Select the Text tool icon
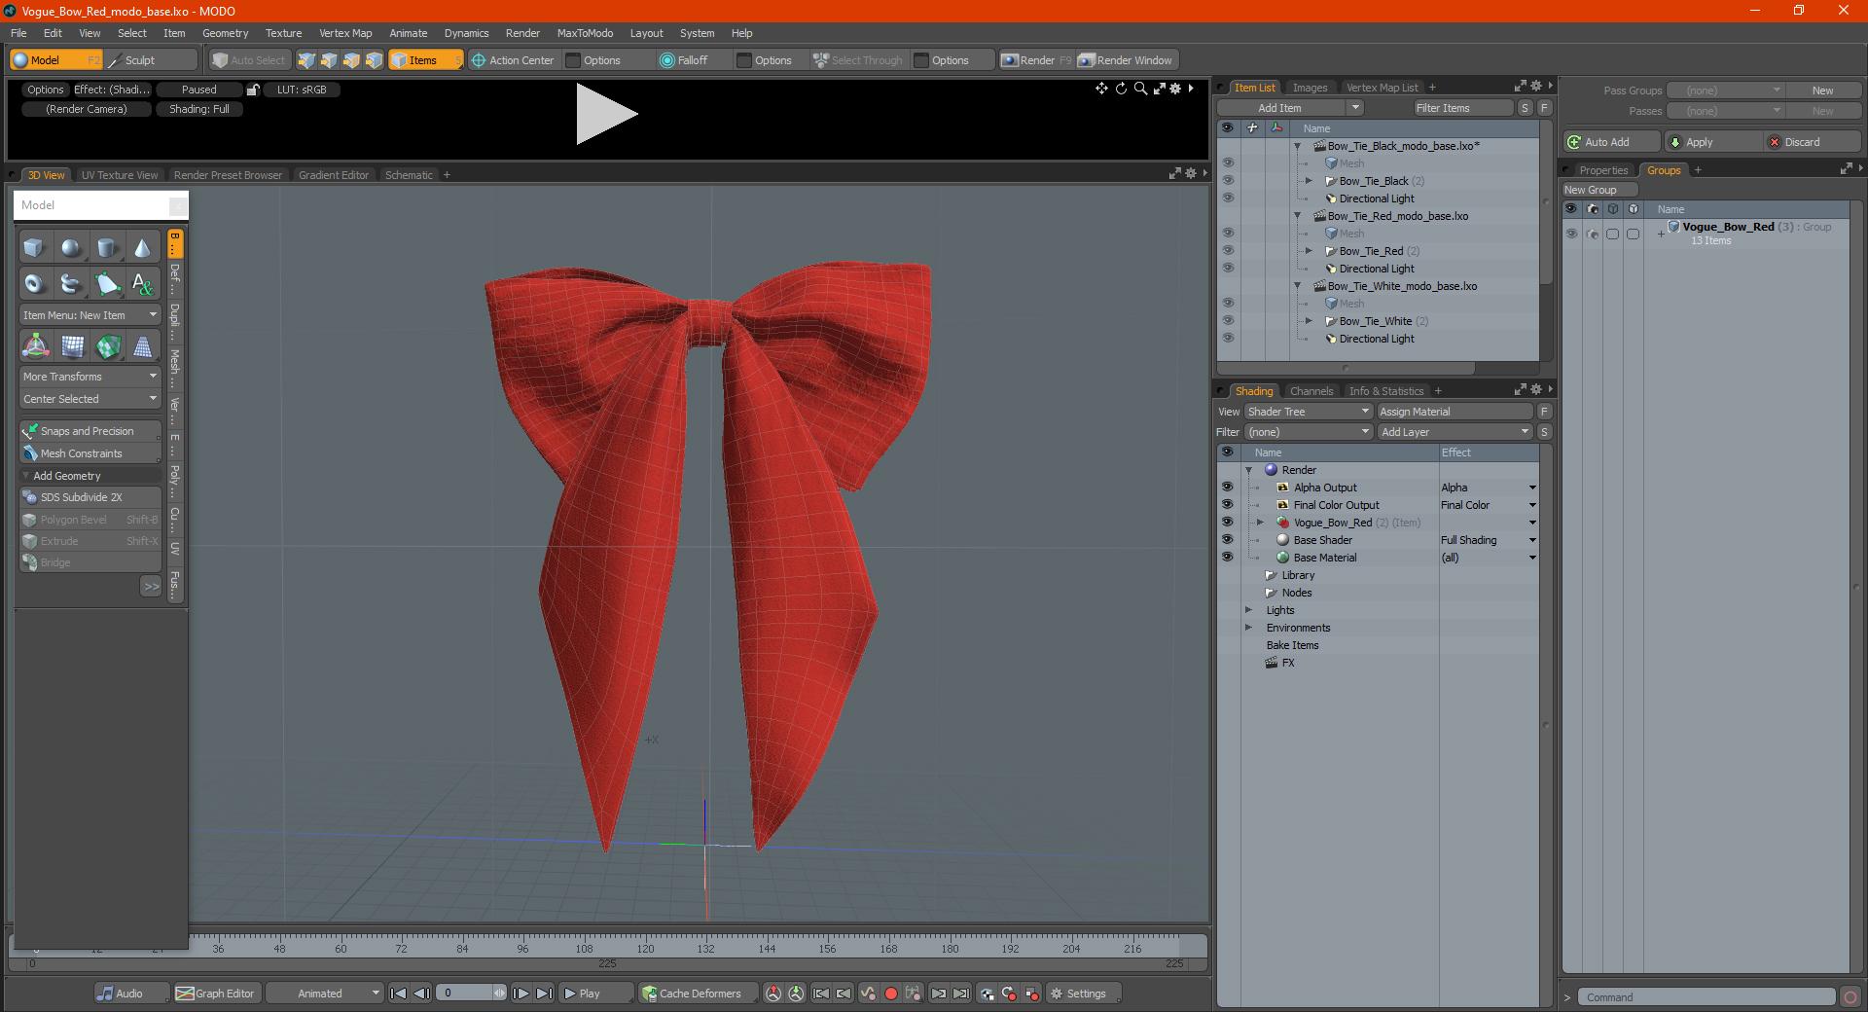This screenshot has width=1868, height=1012. tap(143, 284)
